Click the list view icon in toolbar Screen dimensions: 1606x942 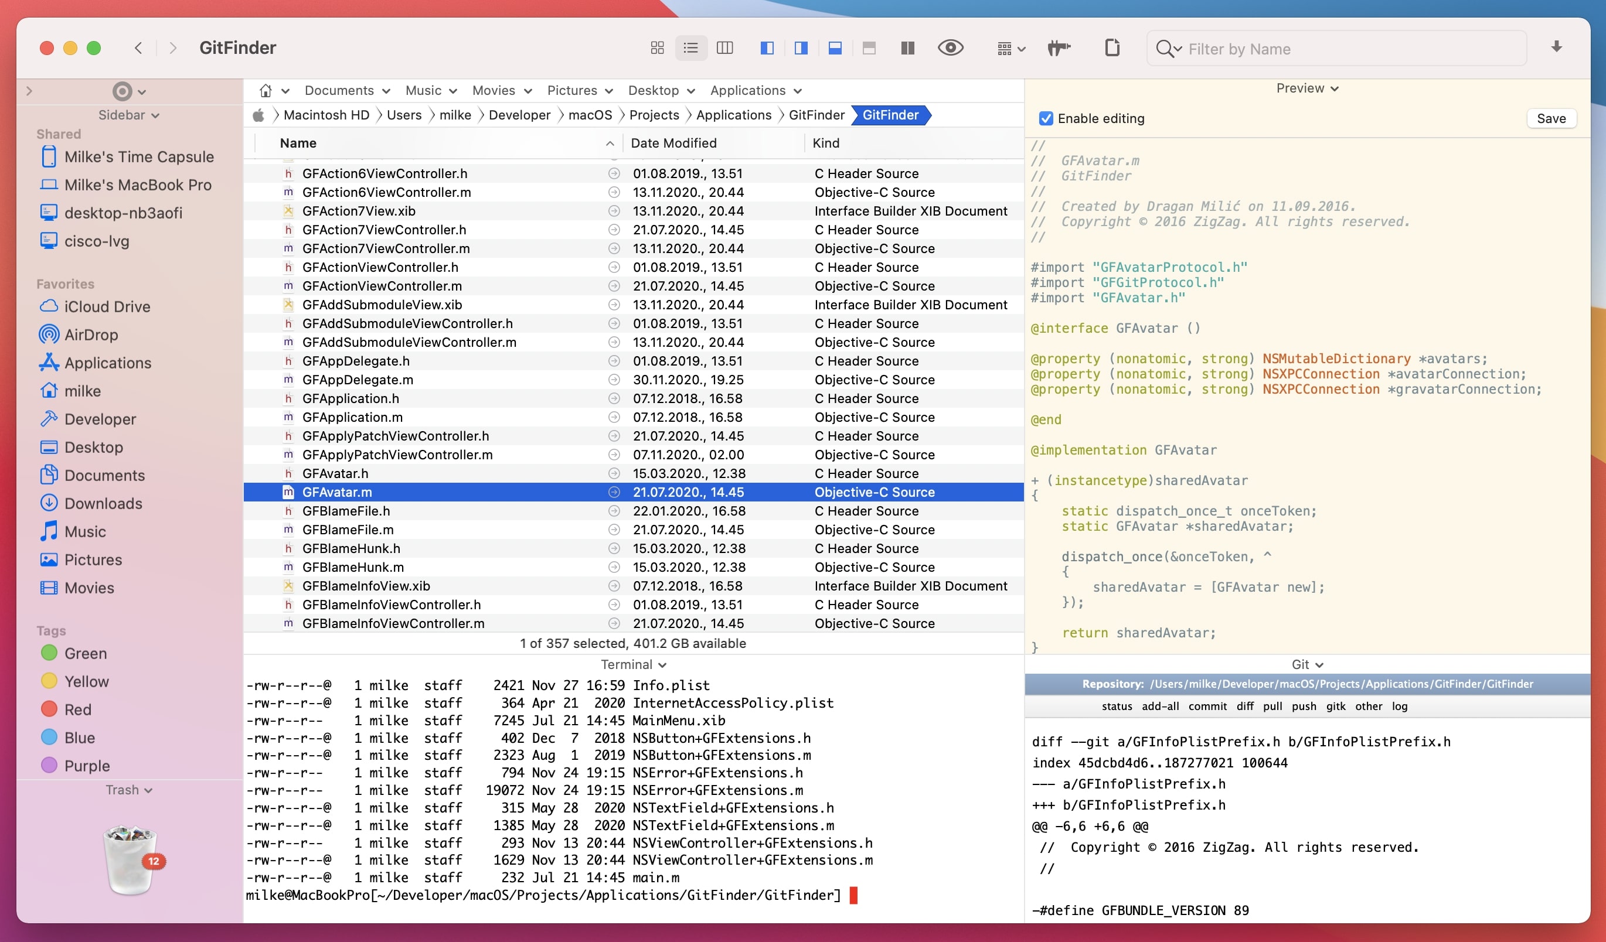click(690, 47)
